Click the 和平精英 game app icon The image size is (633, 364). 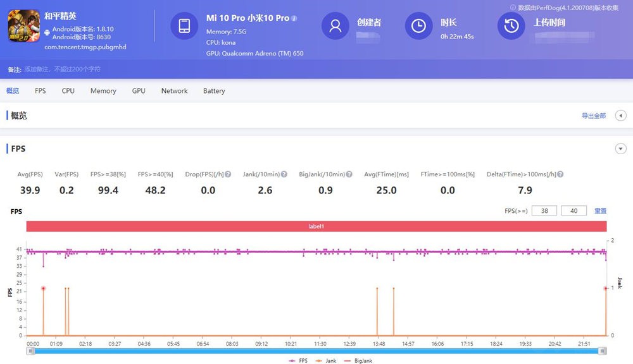[24, 26]
